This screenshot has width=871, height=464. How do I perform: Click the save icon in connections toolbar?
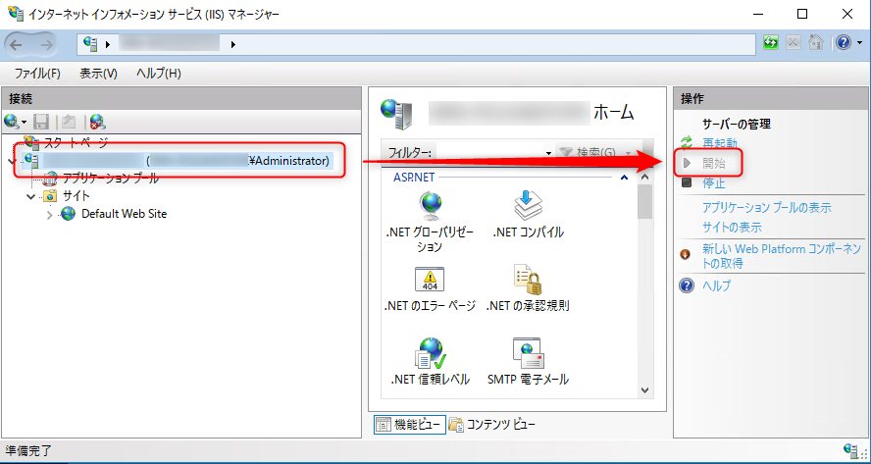[41, 122]
